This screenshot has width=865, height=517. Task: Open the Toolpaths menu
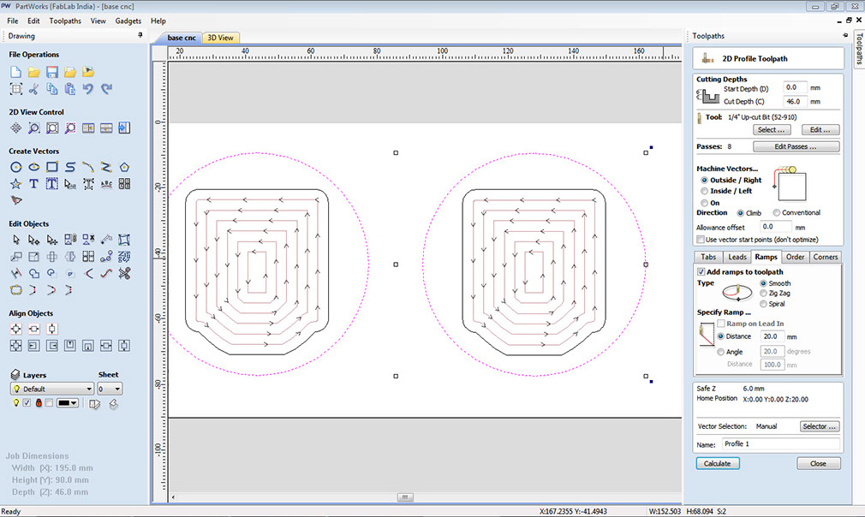click(x=65, y=21)
